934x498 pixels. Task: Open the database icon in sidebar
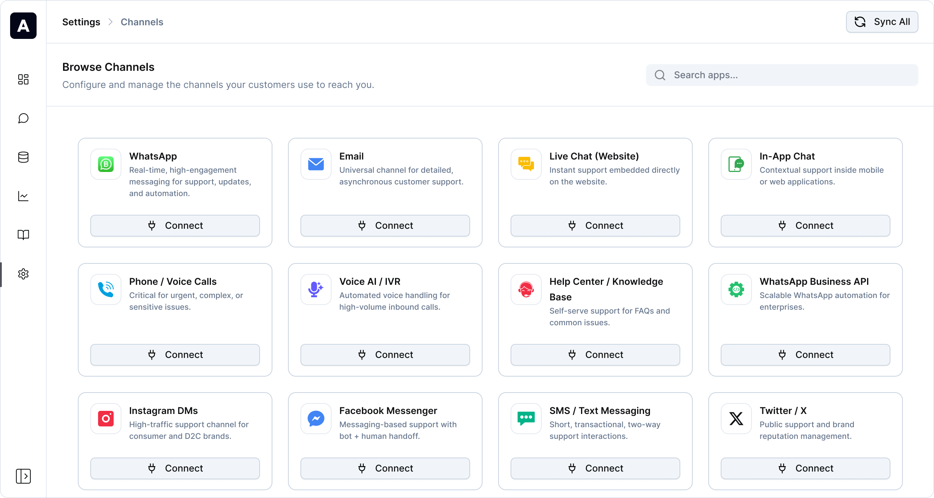tap(23, 157)
